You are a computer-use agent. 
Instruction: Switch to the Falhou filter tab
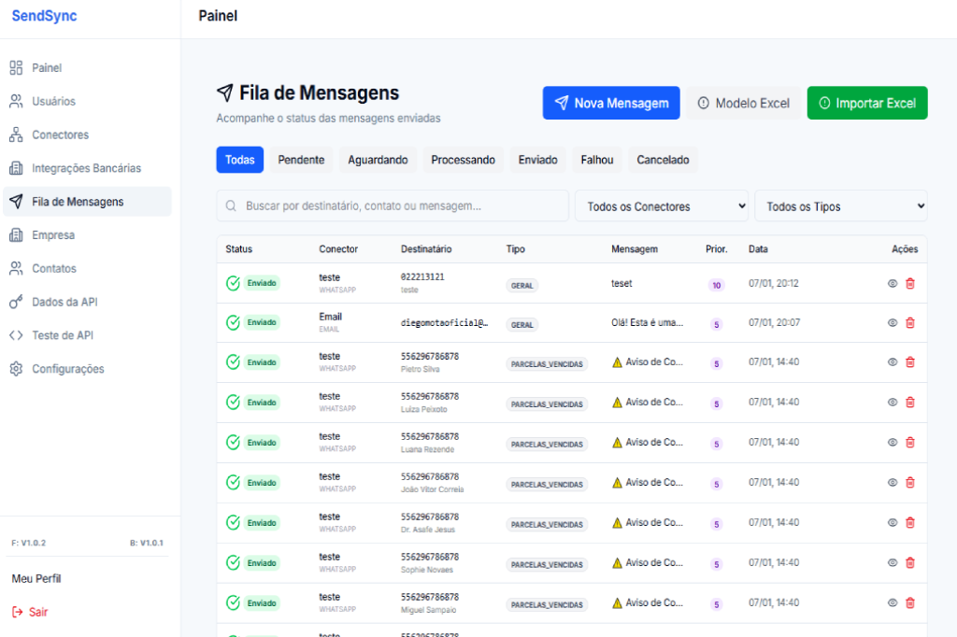coord(596,160)
